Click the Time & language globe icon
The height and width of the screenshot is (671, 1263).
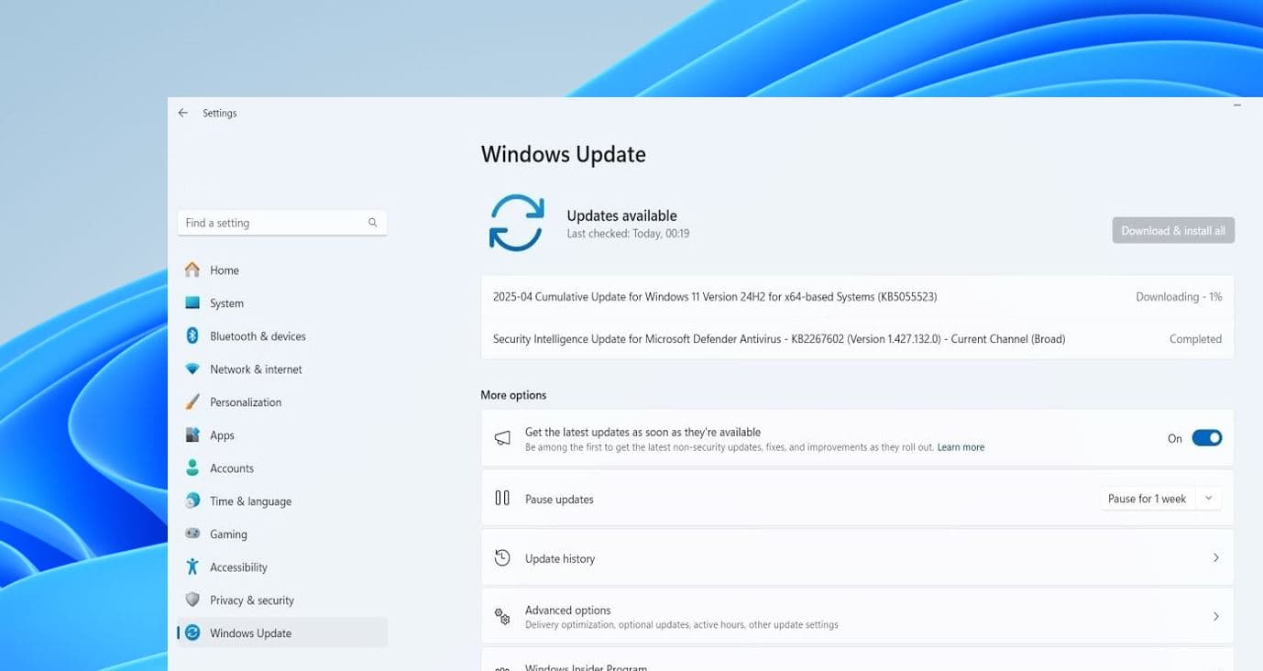(192, 500)
